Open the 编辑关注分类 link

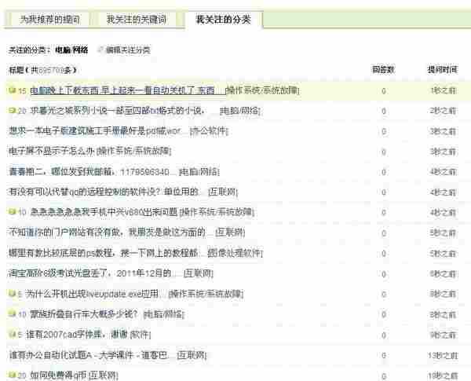(128, 49)
